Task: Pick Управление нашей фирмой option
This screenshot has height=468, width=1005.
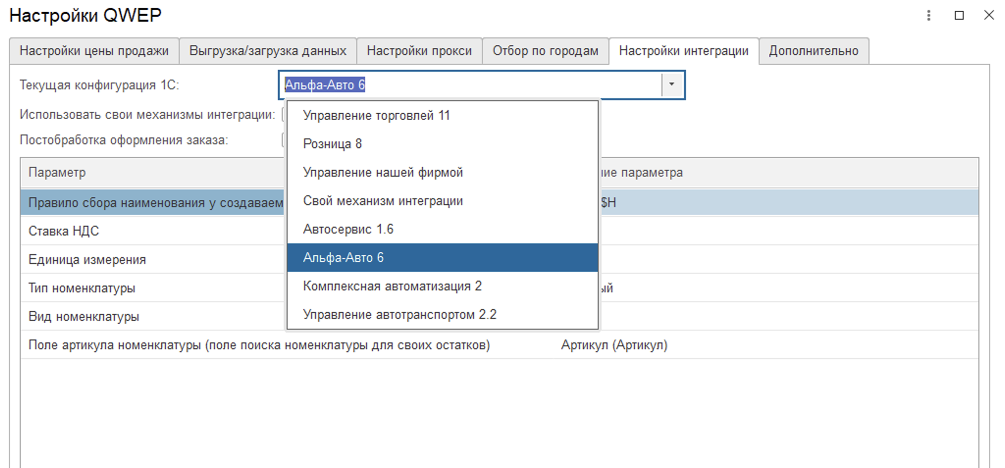Action: click(443, 173)
